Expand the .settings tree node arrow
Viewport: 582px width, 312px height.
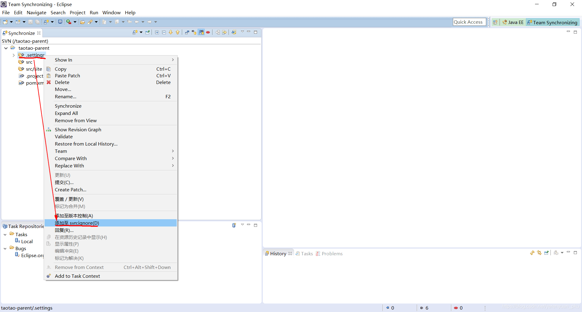tap(14, 55)
